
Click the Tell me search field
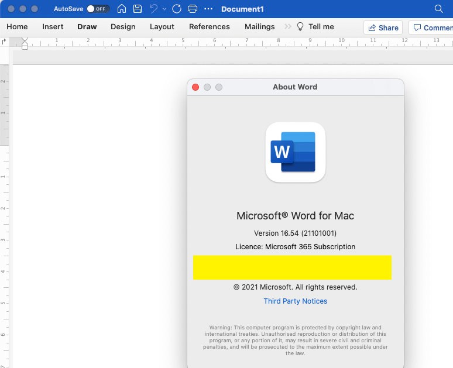coord(321,26)
